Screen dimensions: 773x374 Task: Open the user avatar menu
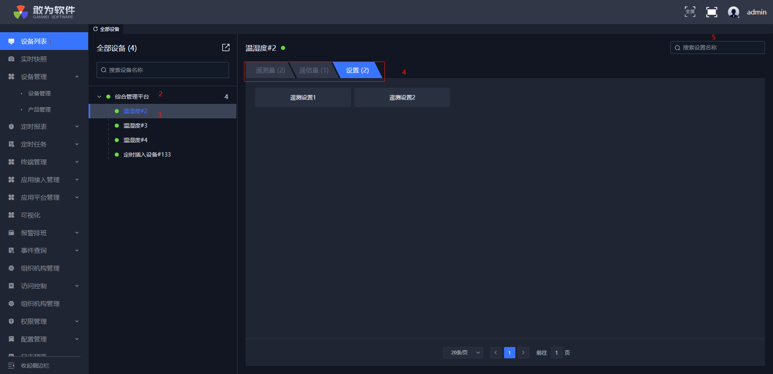pos(734,12)
